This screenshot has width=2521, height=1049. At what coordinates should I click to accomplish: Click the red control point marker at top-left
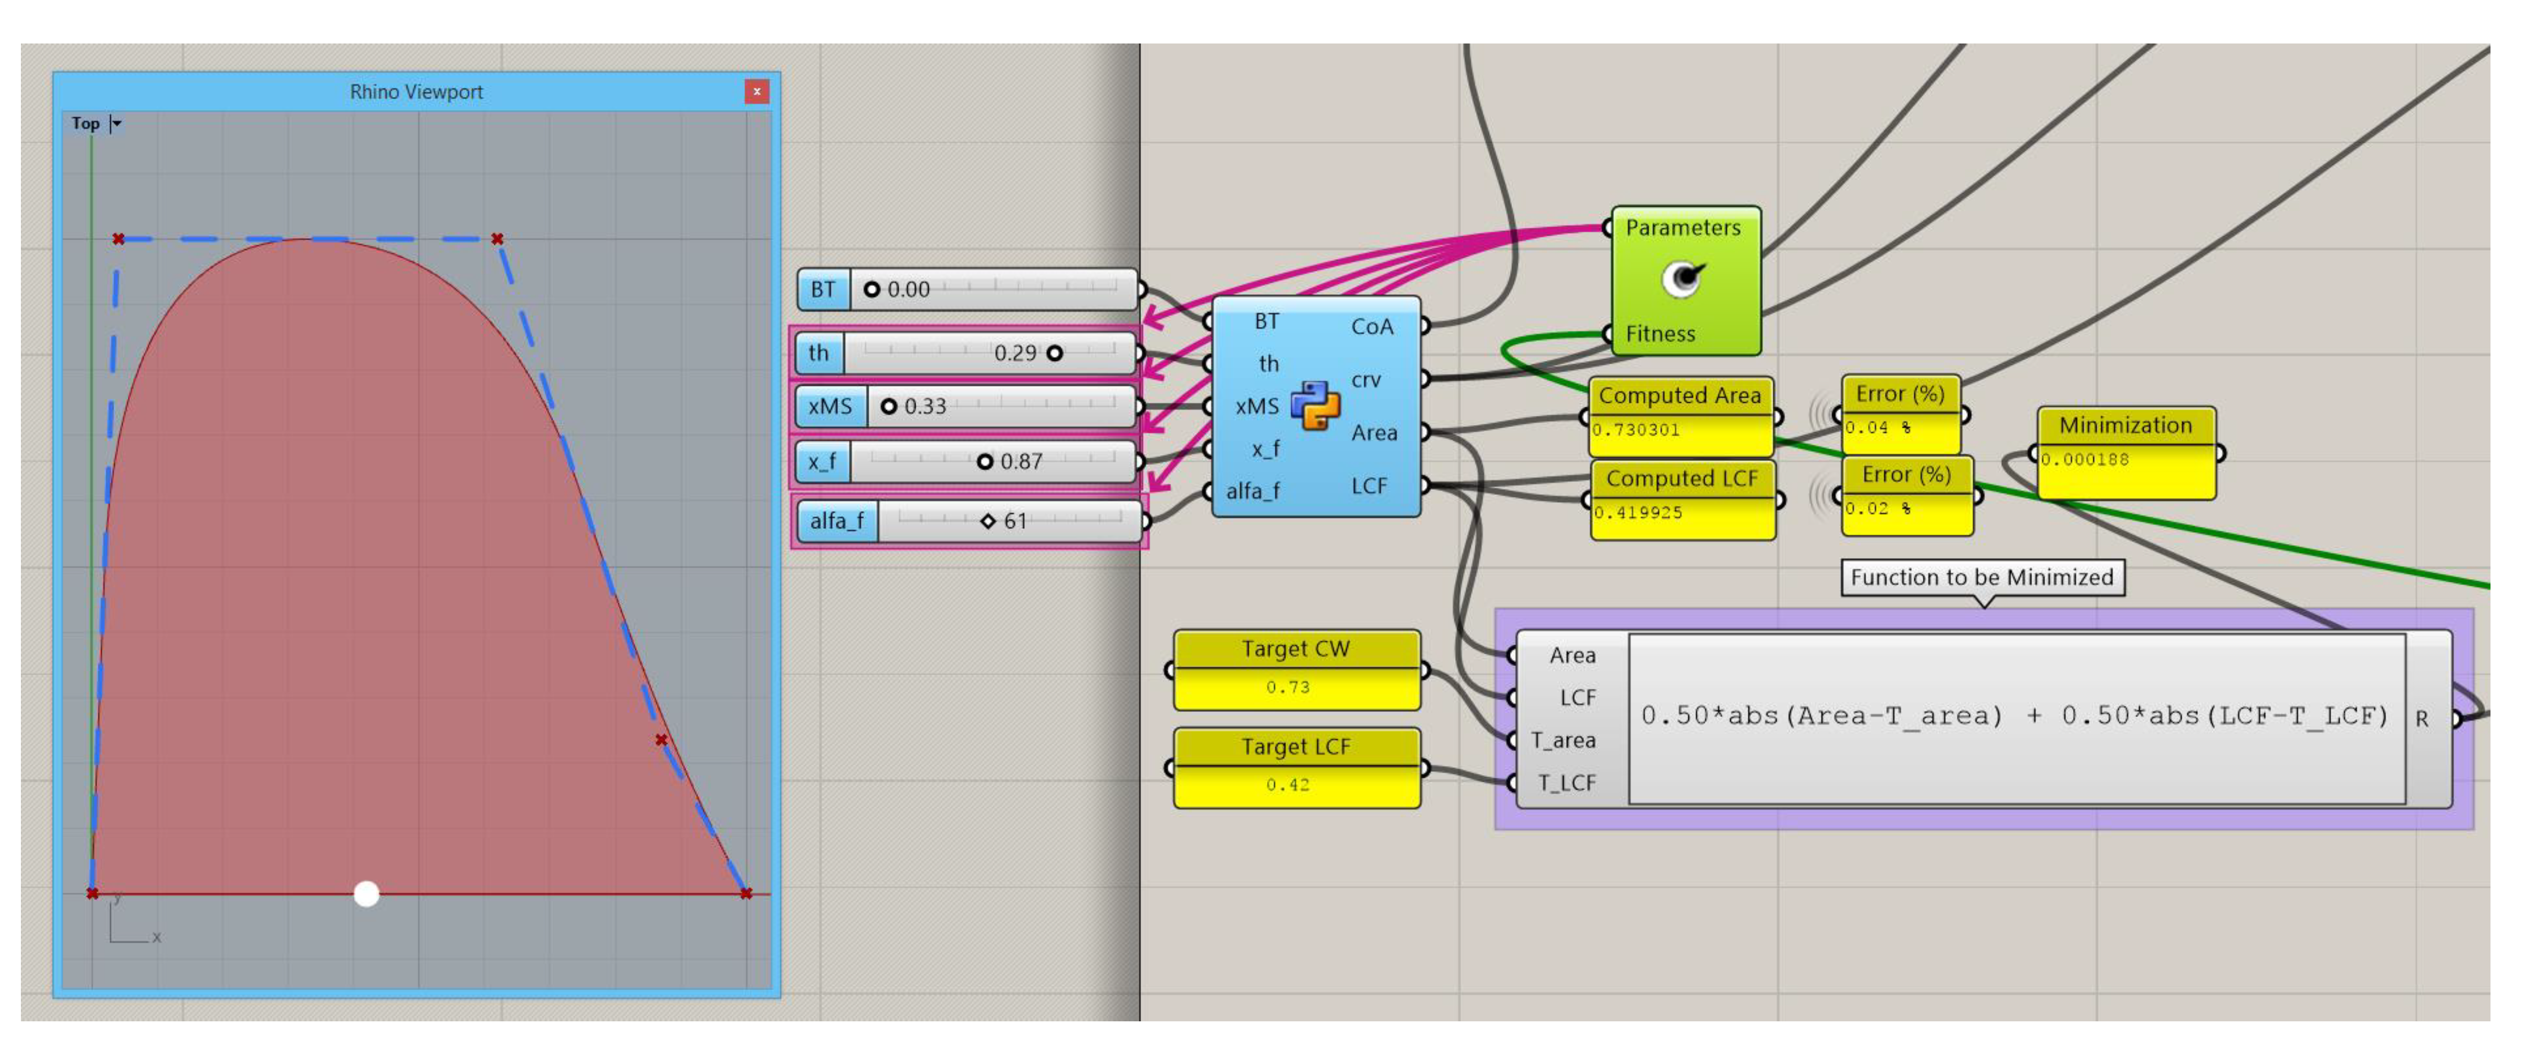tap(119, 239)
